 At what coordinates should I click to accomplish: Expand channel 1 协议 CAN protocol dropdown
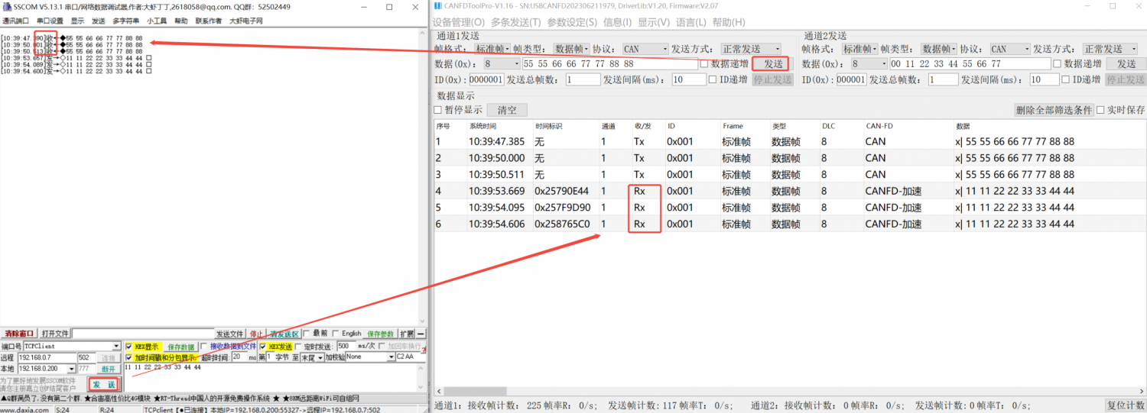click(664, 49)
